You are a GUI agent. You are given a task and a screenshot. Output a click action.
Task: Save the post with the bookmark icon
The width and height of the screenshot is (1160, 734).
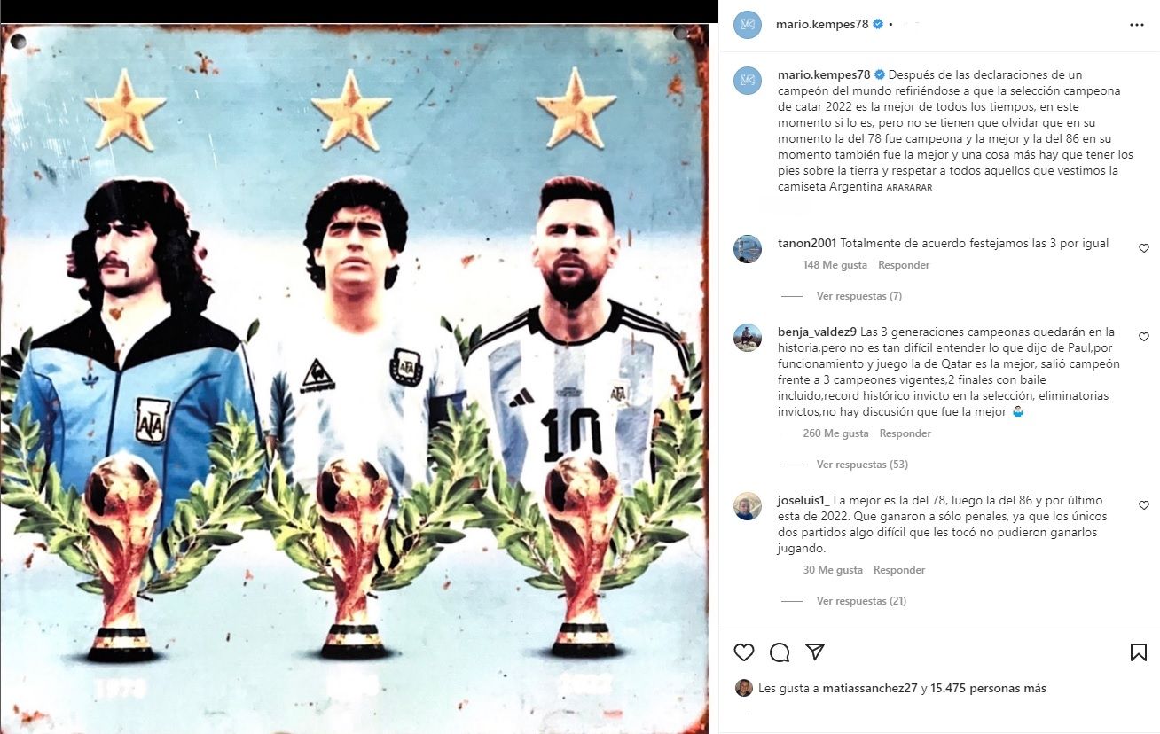pyautogui.click(x=1139, y=652)
